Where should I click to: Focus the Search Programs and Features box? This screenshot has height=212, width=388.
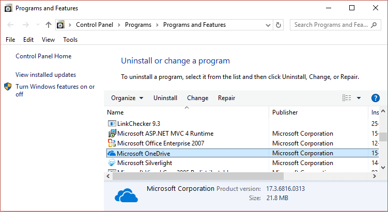pos(335,25)
